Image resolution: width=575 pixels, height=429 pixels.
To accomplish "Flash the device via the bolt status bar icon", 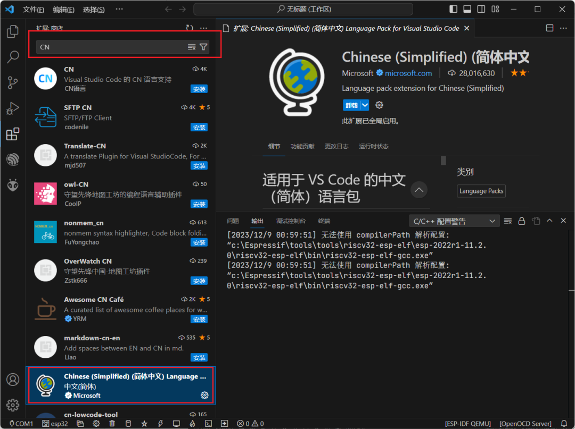I will pyautogui.click(x=160, y=423).
